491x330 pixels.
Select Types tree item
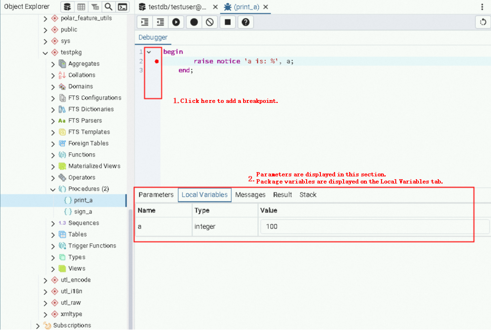[77, 257]
